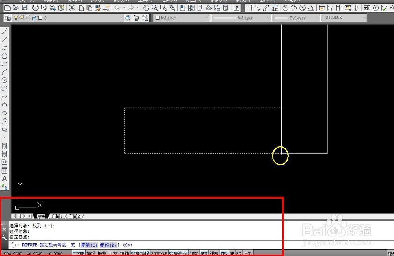The width and height of the screenshot is (394, 256).
Task: Save the drawing with the floppy icon
Action: [24, 8]
